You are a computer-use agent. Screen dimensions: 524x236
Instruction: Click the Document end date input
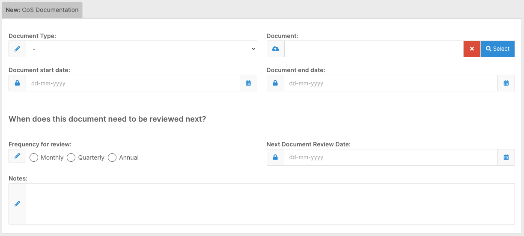pos(391,83)
